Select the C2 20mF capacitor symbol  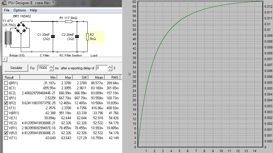click(77, 36)
